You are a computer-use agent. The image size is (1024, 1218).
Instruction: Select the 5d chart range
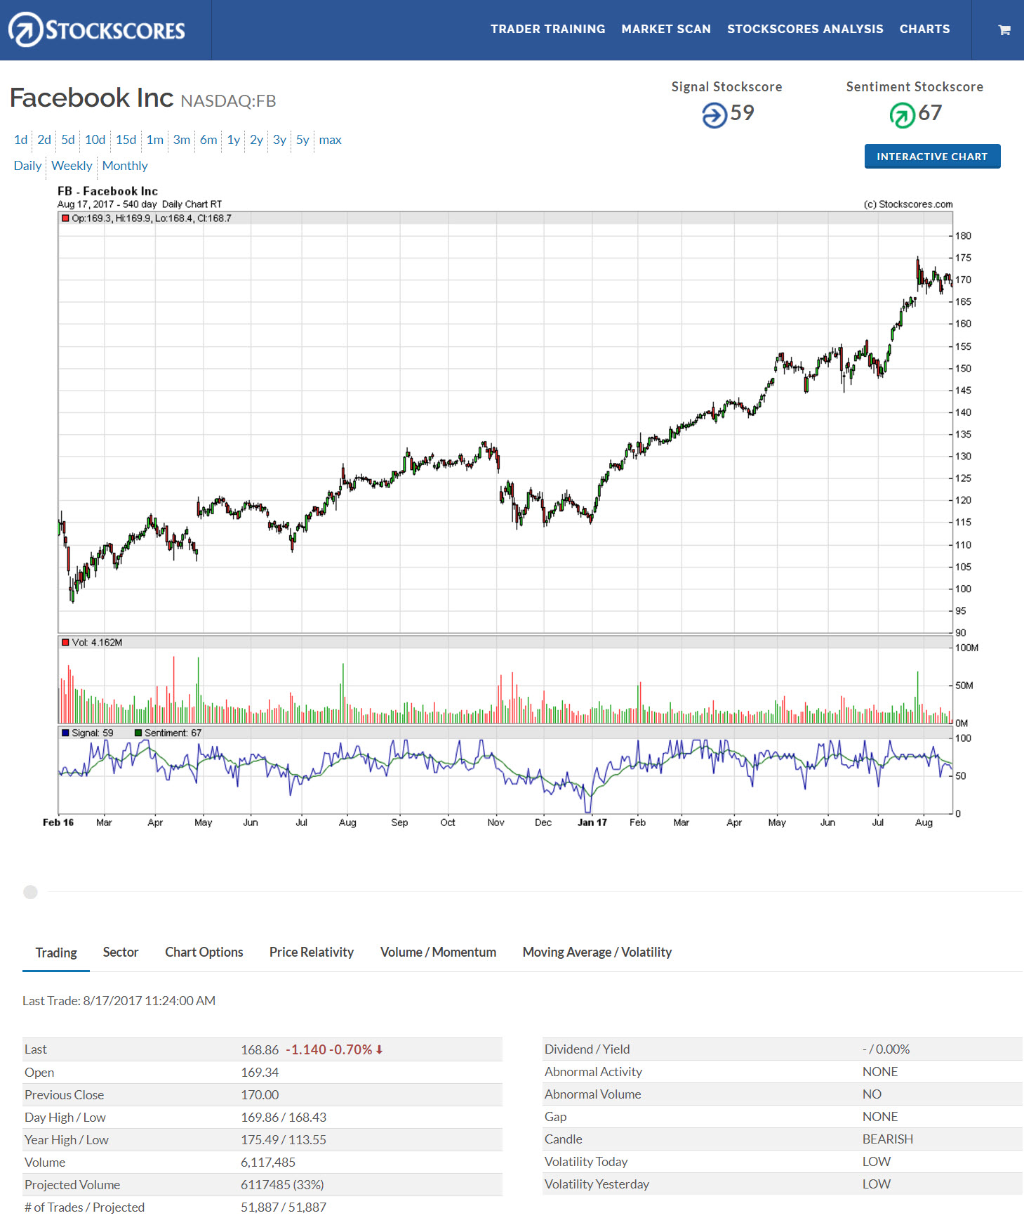68,140
